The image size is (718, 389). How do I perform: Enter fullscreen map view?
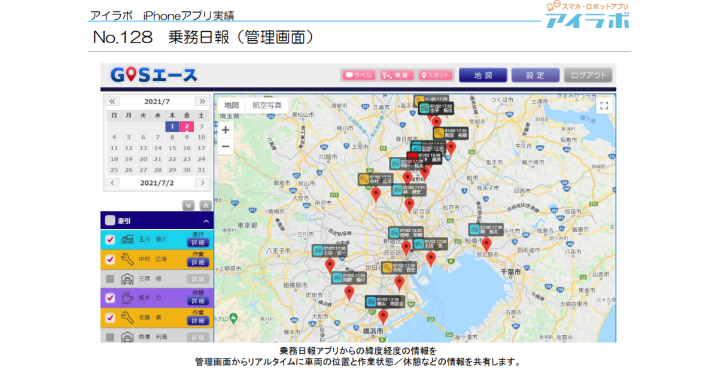point(604,106)
